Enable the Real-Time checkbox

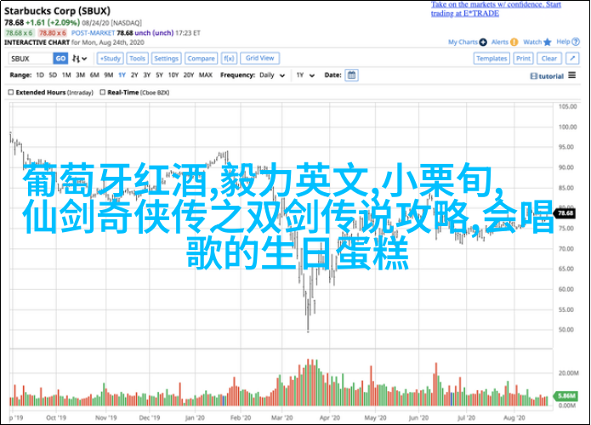pyautogui.click(x=103, y=92)
